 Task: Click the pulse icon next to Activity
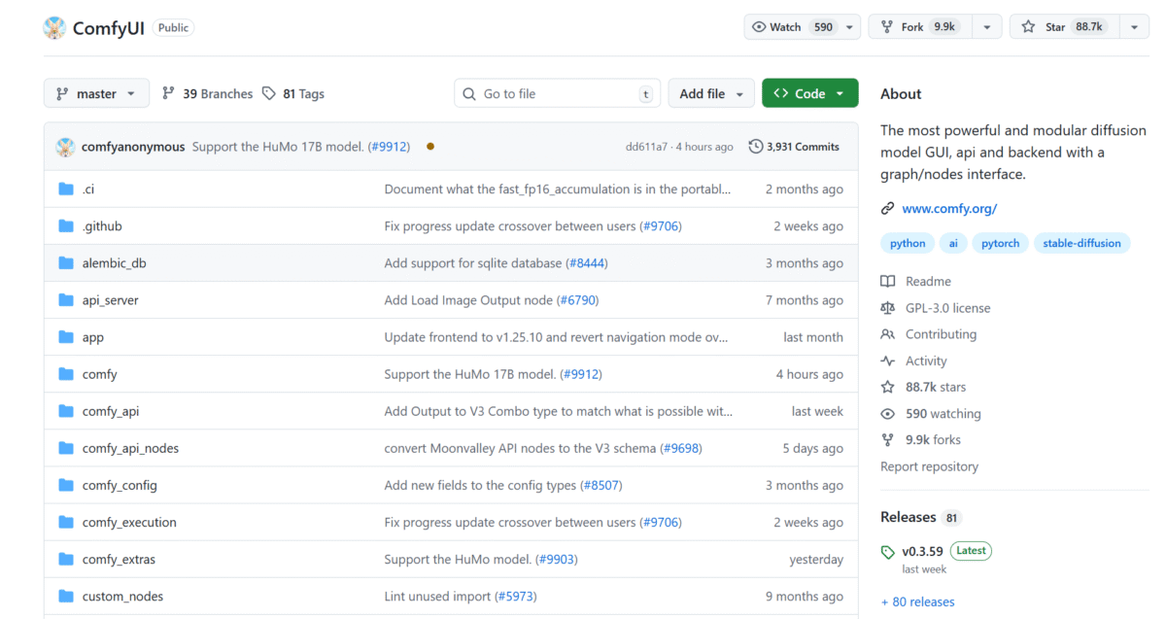click(x=887, y=361)
